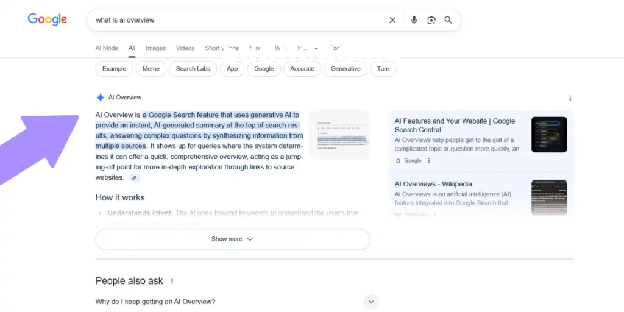Start voice search with the microphone icon

coord(414,20)
